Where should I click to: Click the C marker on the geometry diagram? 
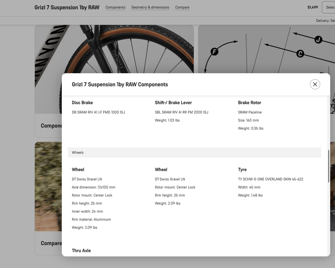point(300,54)
